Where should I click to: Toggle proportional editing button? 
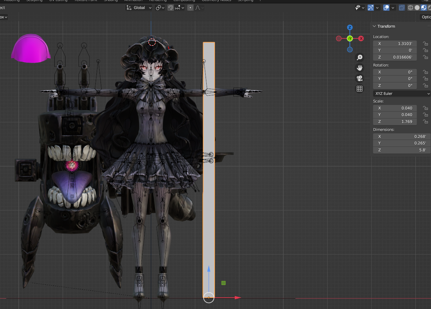click(x=190, y=8)
